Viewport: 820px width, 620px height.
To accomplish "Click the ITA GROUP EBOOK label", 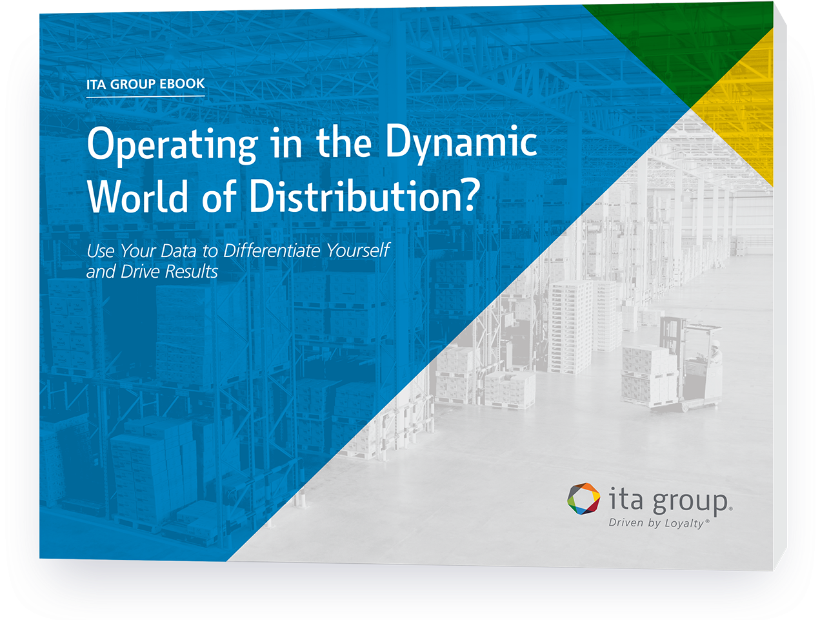I will point(146,83).
